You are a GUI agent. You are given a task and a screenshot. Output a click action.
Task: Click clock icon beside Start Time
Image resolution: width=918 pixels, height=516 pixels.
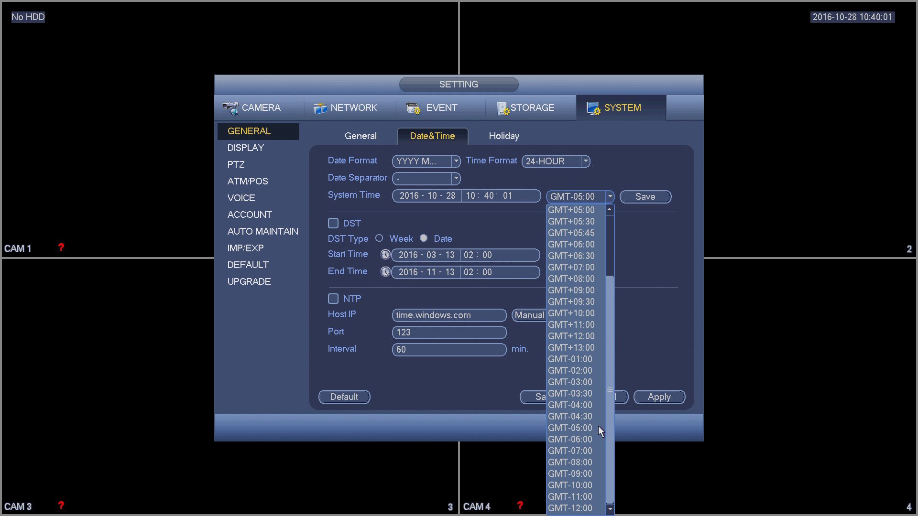(x=385, y=255)
